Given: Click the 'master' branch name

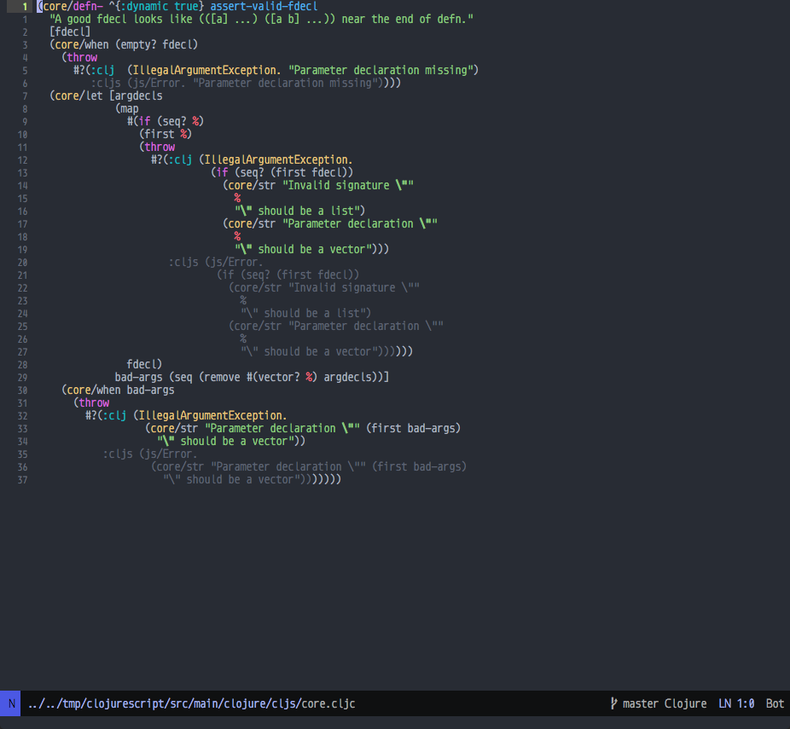Looking at the screenshot, I should 639,703.
